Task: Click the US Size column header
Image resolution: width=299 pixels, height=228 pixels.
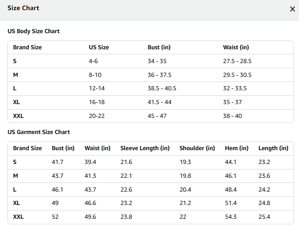Action: click(99, 47)
